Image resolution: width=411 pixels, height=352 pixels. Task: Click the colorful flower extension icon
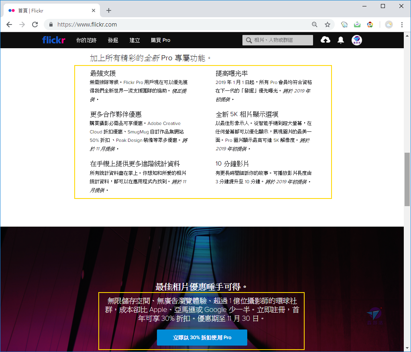pyautogui.click(x=370, y=25)
